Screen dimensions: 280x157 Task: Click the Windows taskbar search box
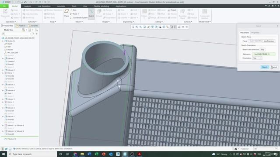pos(32,154)
